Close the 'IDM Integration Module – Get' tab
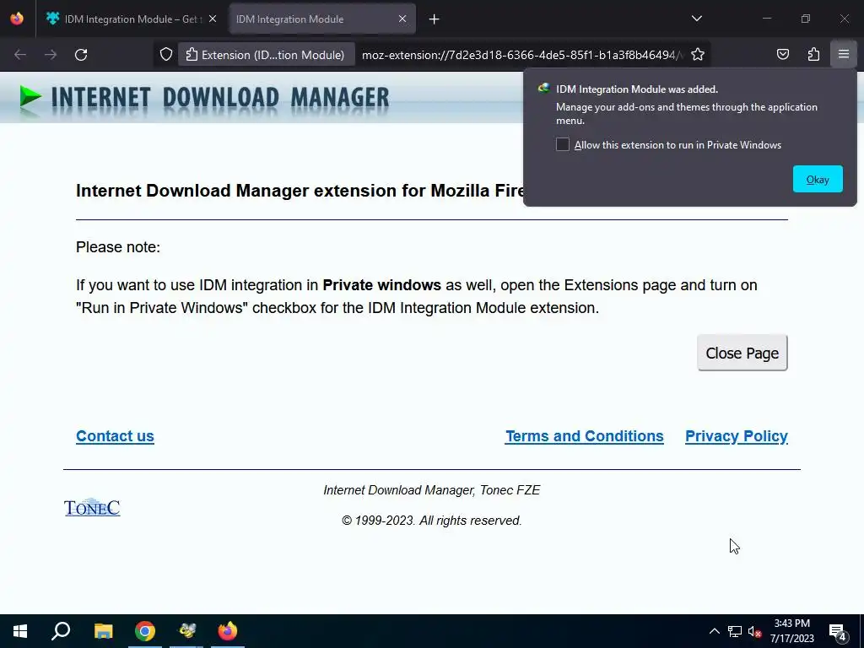 (213, 19)
